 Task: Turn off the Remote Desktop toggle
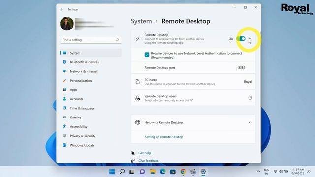pos(241,39)
